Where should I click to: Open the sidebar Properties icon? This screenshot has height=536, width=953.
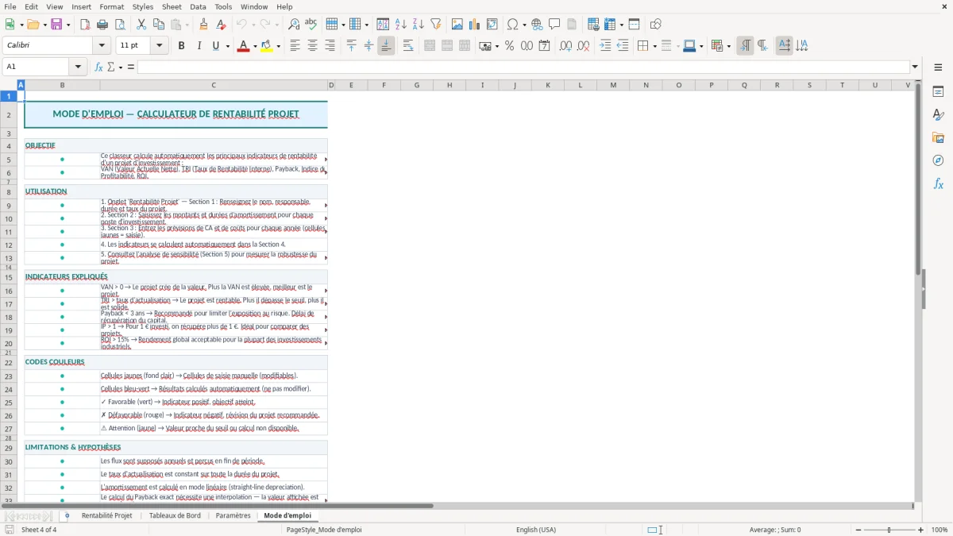938,91
